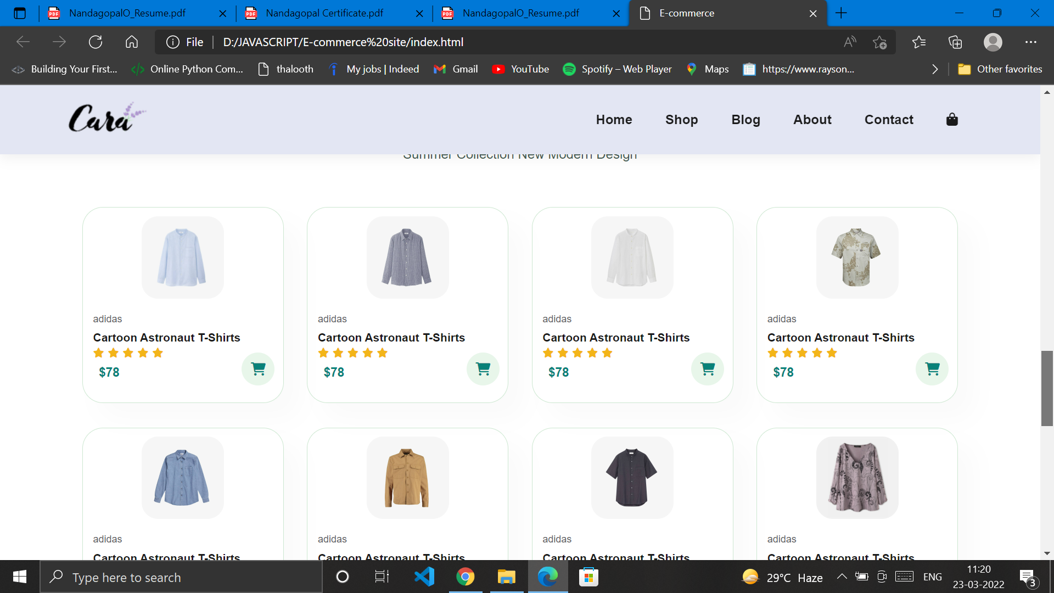This screenshot has height=593, width=1054.
Task: Open the tan jacket product image
Action: tap(407, 477)
